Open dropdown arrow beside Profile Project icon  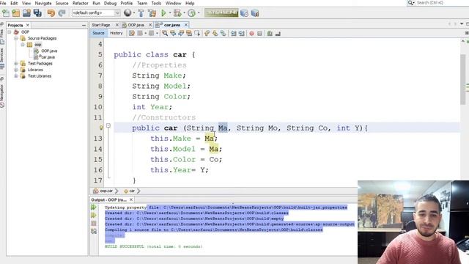199,13
